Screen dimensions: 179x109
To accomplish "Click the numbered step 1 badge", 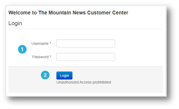I will tap(22, 50).
